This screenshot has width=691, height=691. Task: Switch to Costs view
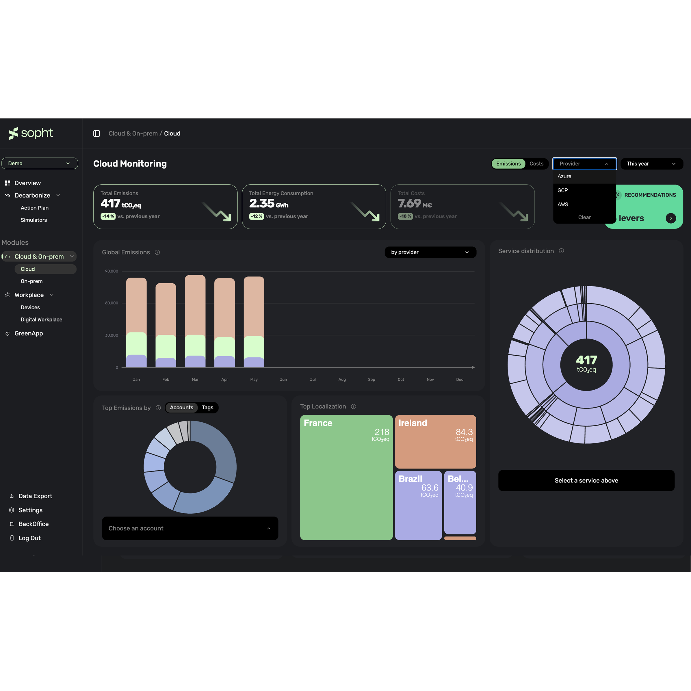[536, 164]
